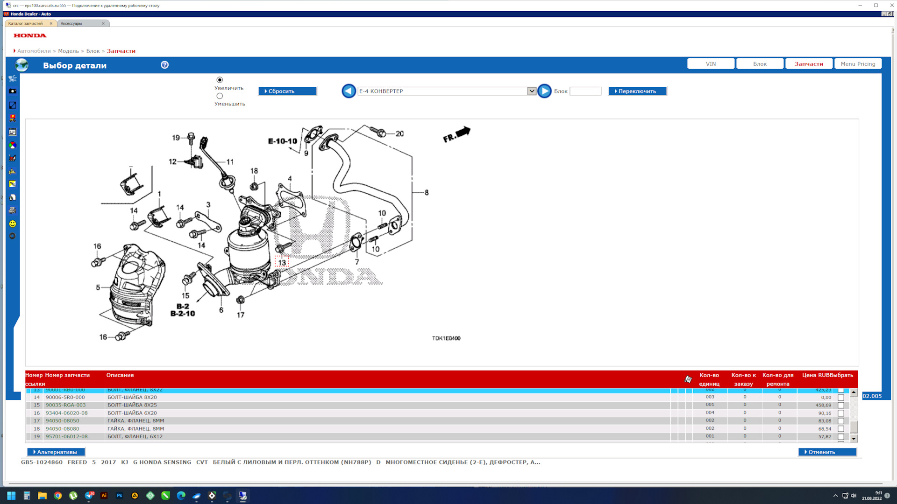Open the Menu Pricing tab
Image resolution: width=897 pixels, height=504 pixels.
pyautogui.click(x=858, y=64)
